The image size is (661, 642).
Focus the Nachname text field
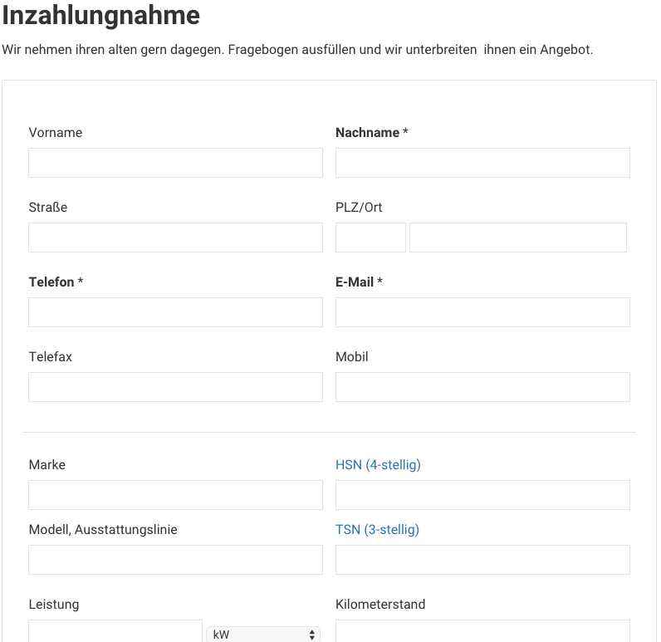coord(482,163)
